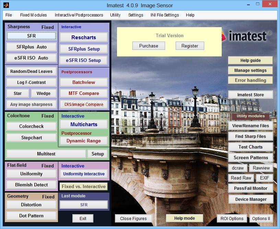Run the SFR sharpness module

point(32,36)
